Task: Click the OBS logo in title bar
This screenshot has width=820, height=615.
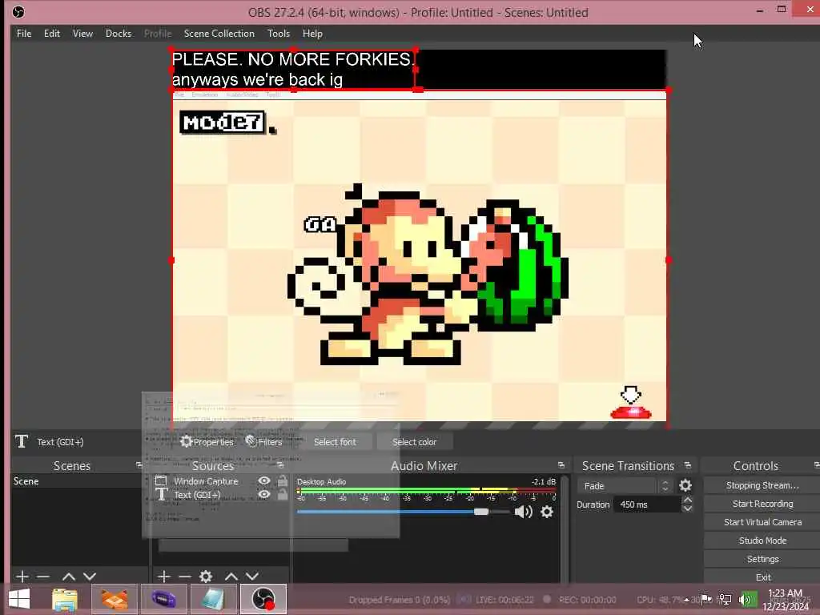Action: tap(18, 12)
